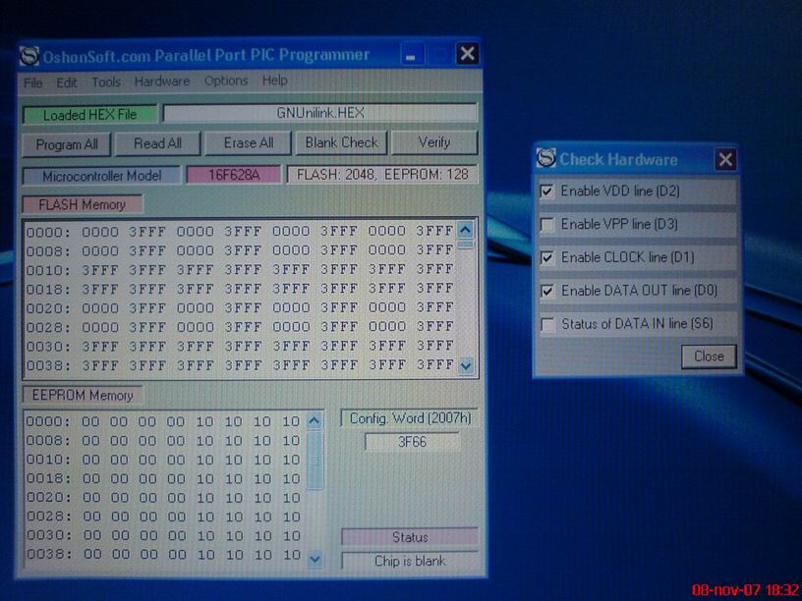802x601 pixels.
Task: Select FLASH memory row 0038:
Action: point(240,365)
